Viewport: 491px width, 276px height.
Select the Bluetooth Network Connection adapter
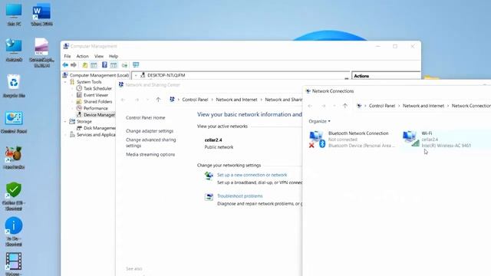(352, 140)
